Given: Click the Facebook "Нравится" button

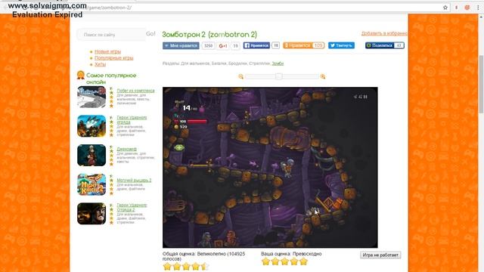Looking at the screenshot, I should 256,45.
